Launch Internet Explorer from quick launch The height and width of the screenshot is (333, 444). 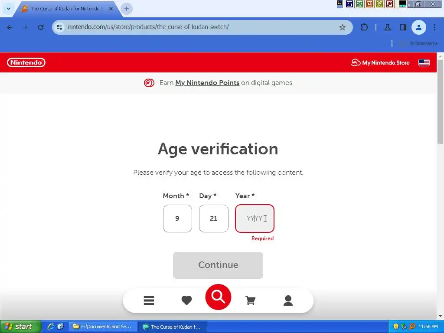(51, 326)
